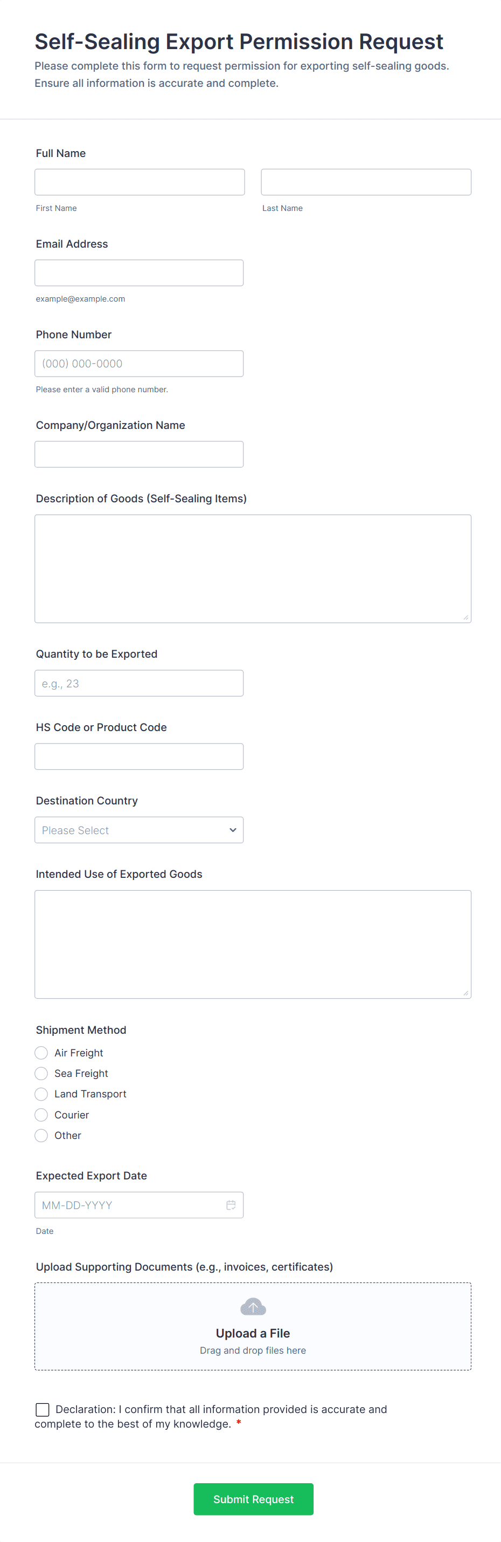Click the Quantity to be Exported field

pos(138,683)
